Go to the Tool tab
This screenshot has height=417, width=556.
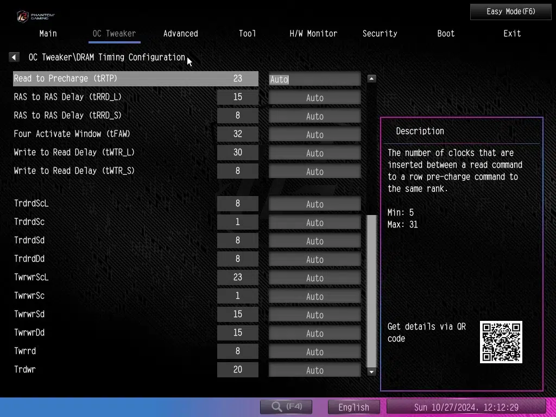[247, 34]
